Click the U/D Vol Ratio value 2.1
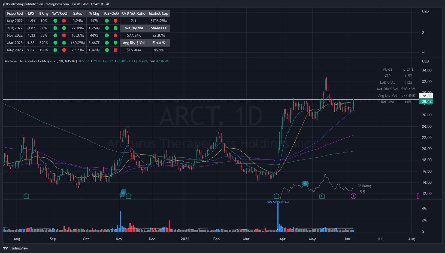The height and width of the screenshot is (253, 445). 134,21
